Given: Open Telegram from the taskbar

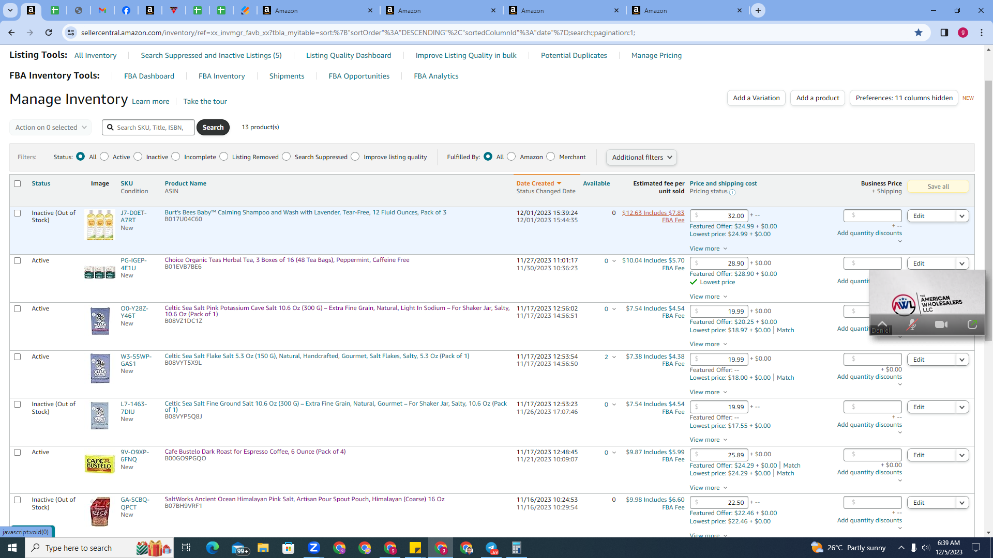Looking at the screenshot, I should point(491,548).
